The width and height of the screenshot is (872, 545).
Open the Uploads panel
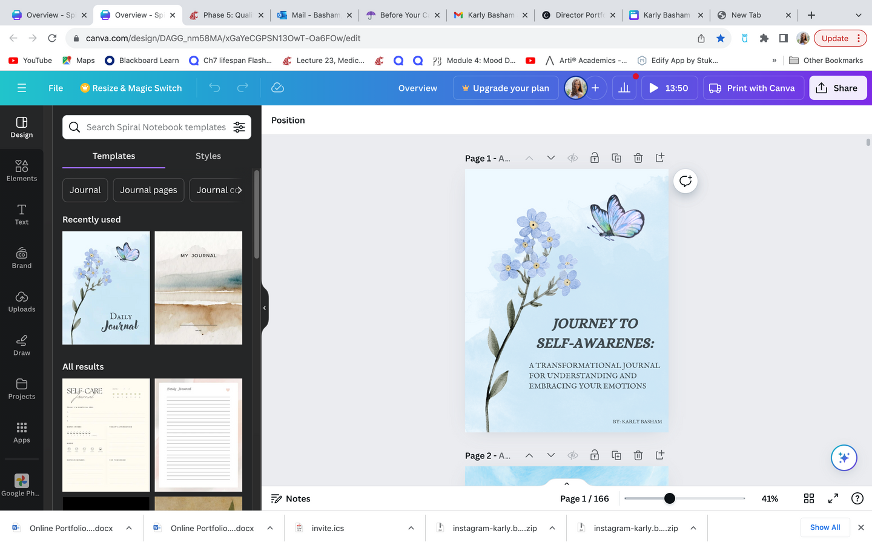(x=22, y=301)
